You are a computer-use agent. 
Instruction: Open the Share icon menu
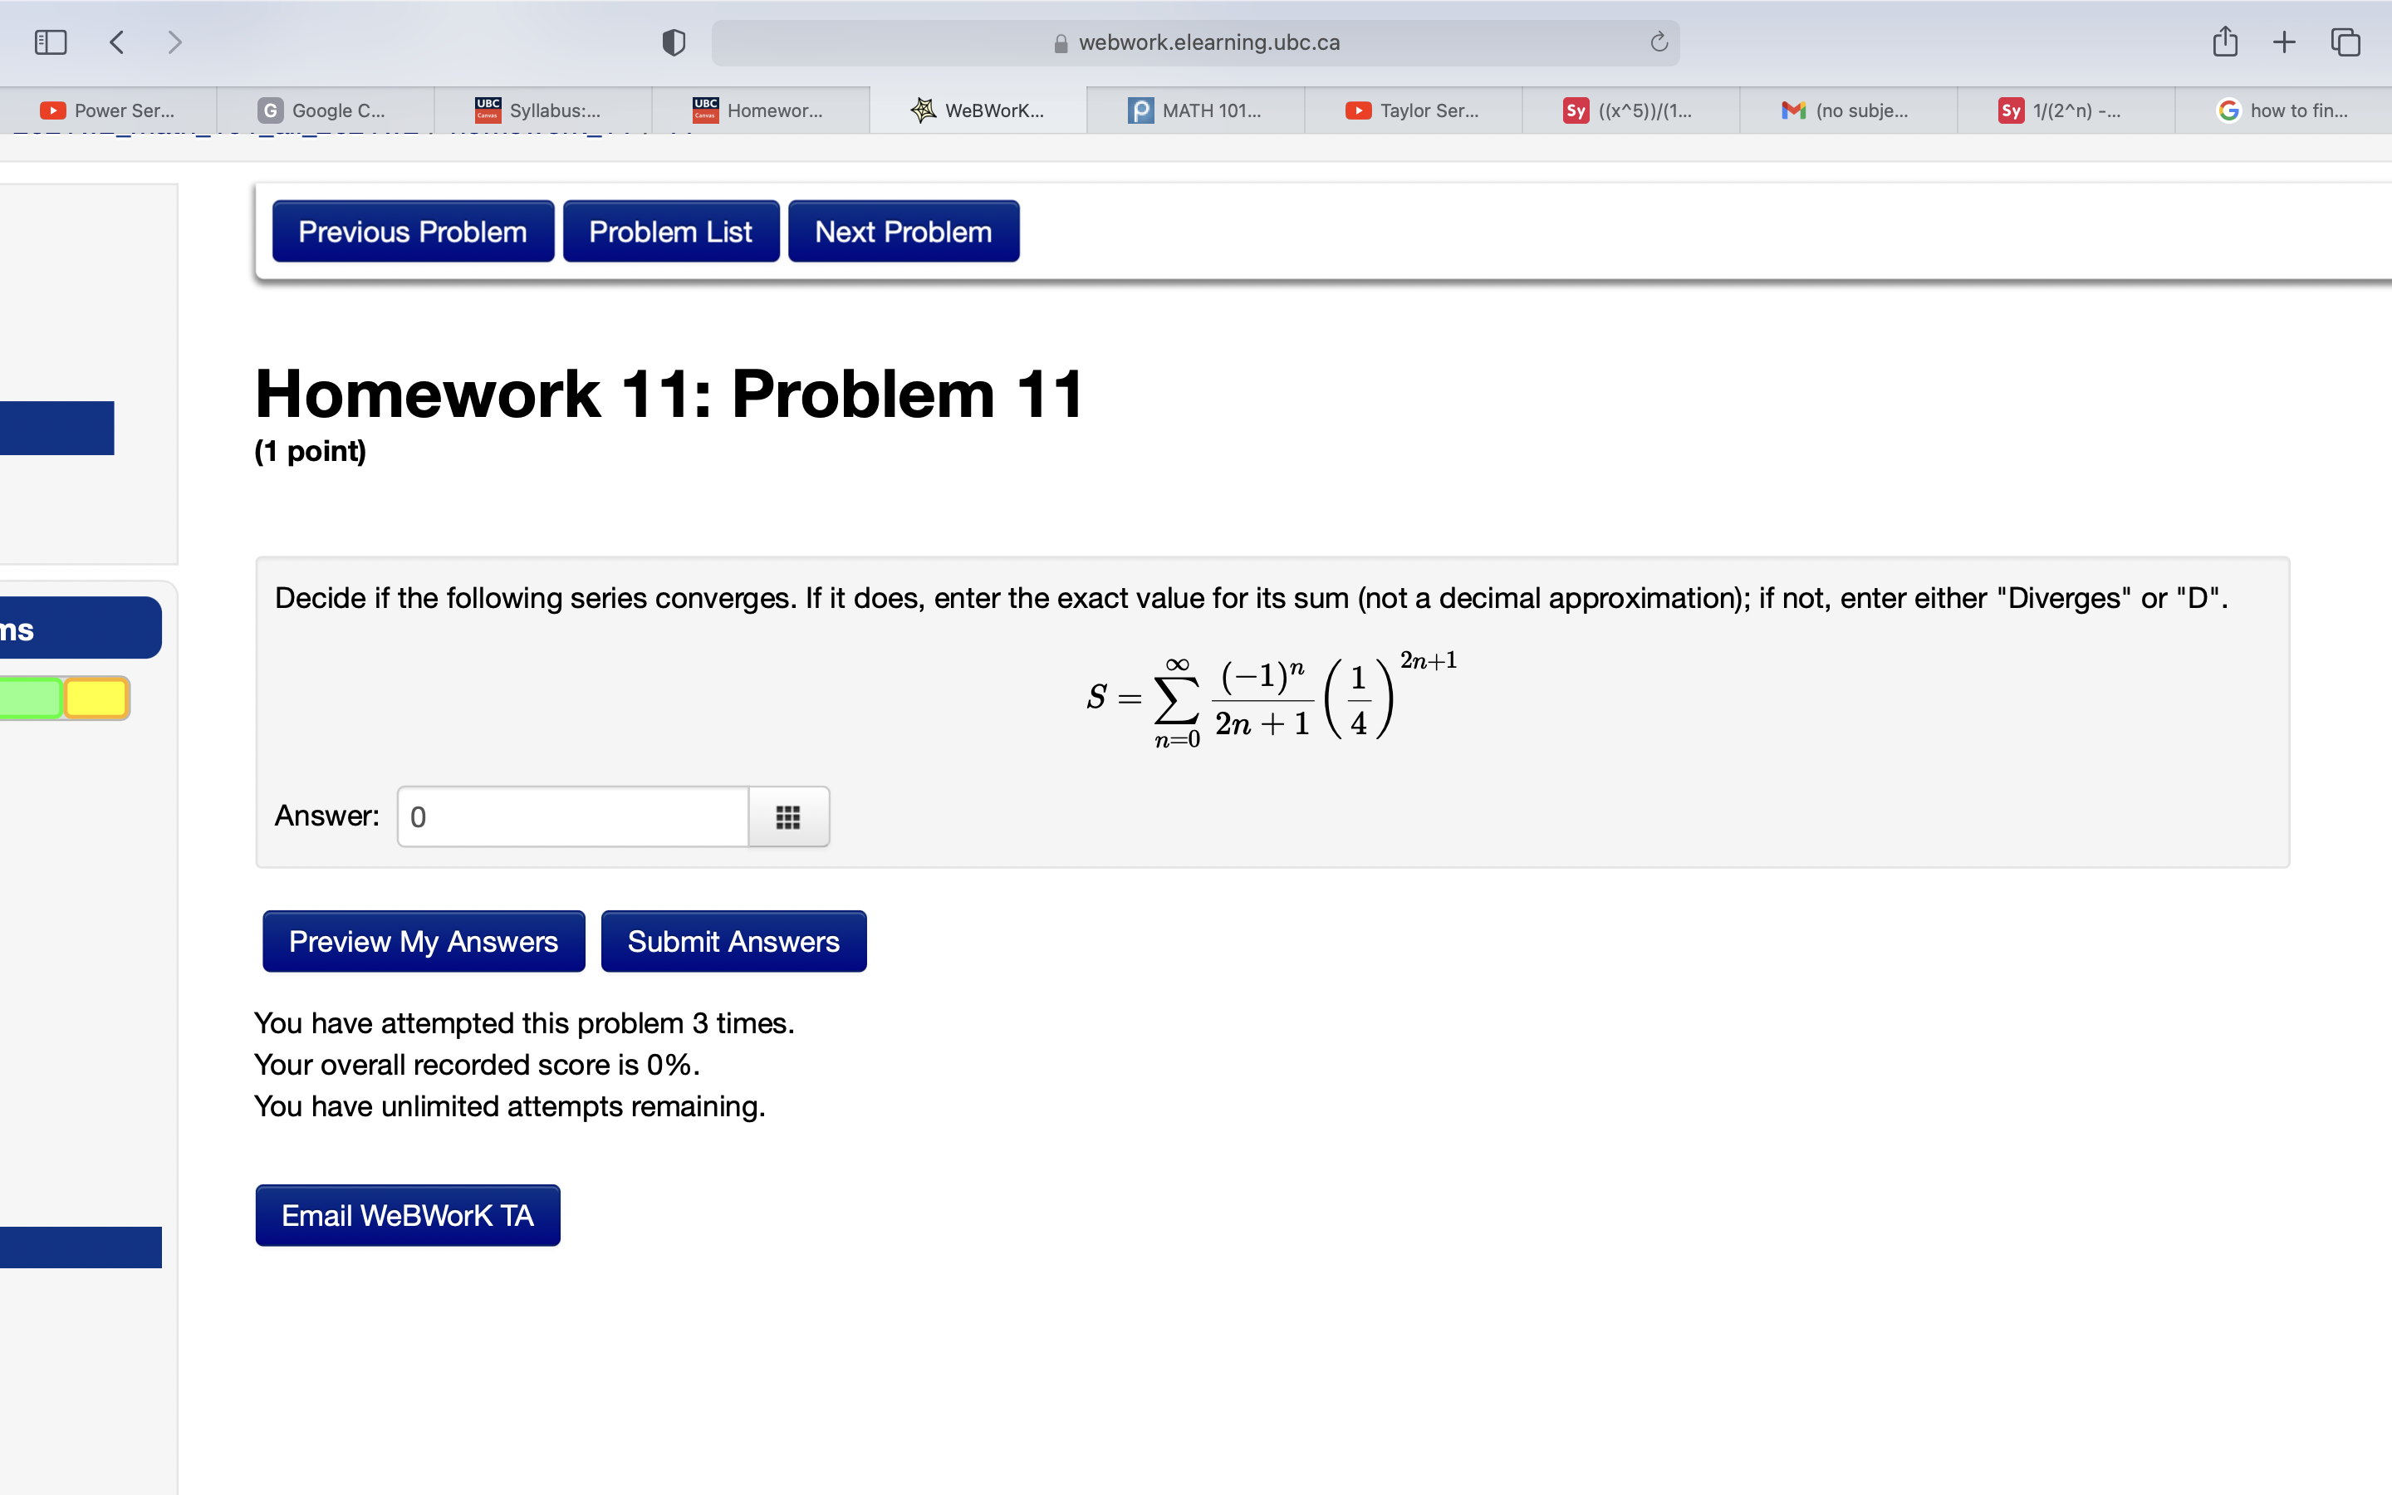(2224, 42)
